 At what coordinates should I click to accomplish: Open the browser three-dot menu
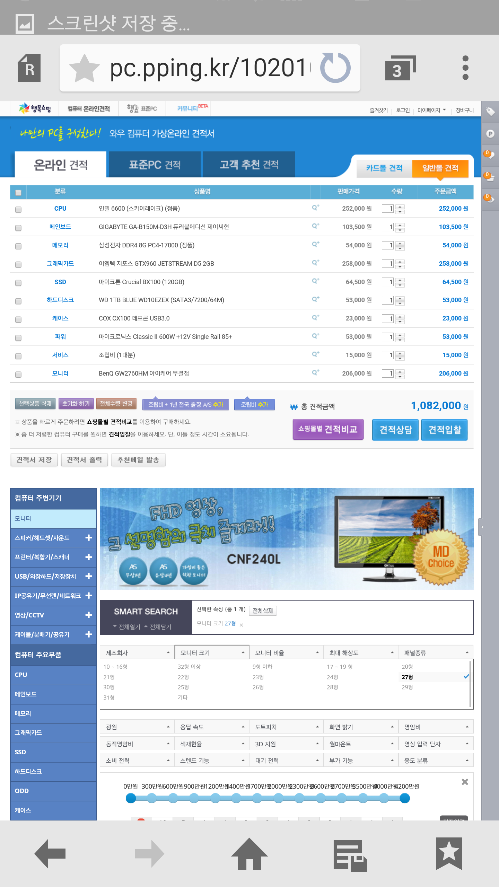(465, 68)
